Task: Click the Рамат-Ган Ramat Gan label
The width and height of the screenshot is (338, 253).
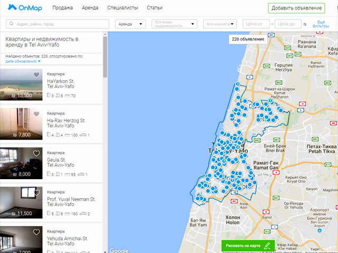Action: pos(266,165)
